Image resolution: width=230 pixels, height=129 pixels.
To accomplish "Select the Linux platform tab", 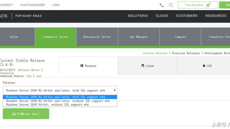I will (148, 66).
